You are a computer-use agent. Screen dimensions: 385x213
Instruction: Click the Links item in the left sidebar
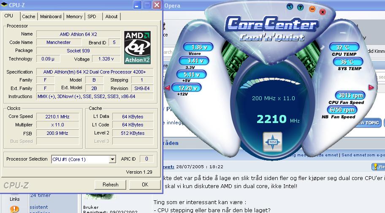pyautogui.click(x=14, y=199)
